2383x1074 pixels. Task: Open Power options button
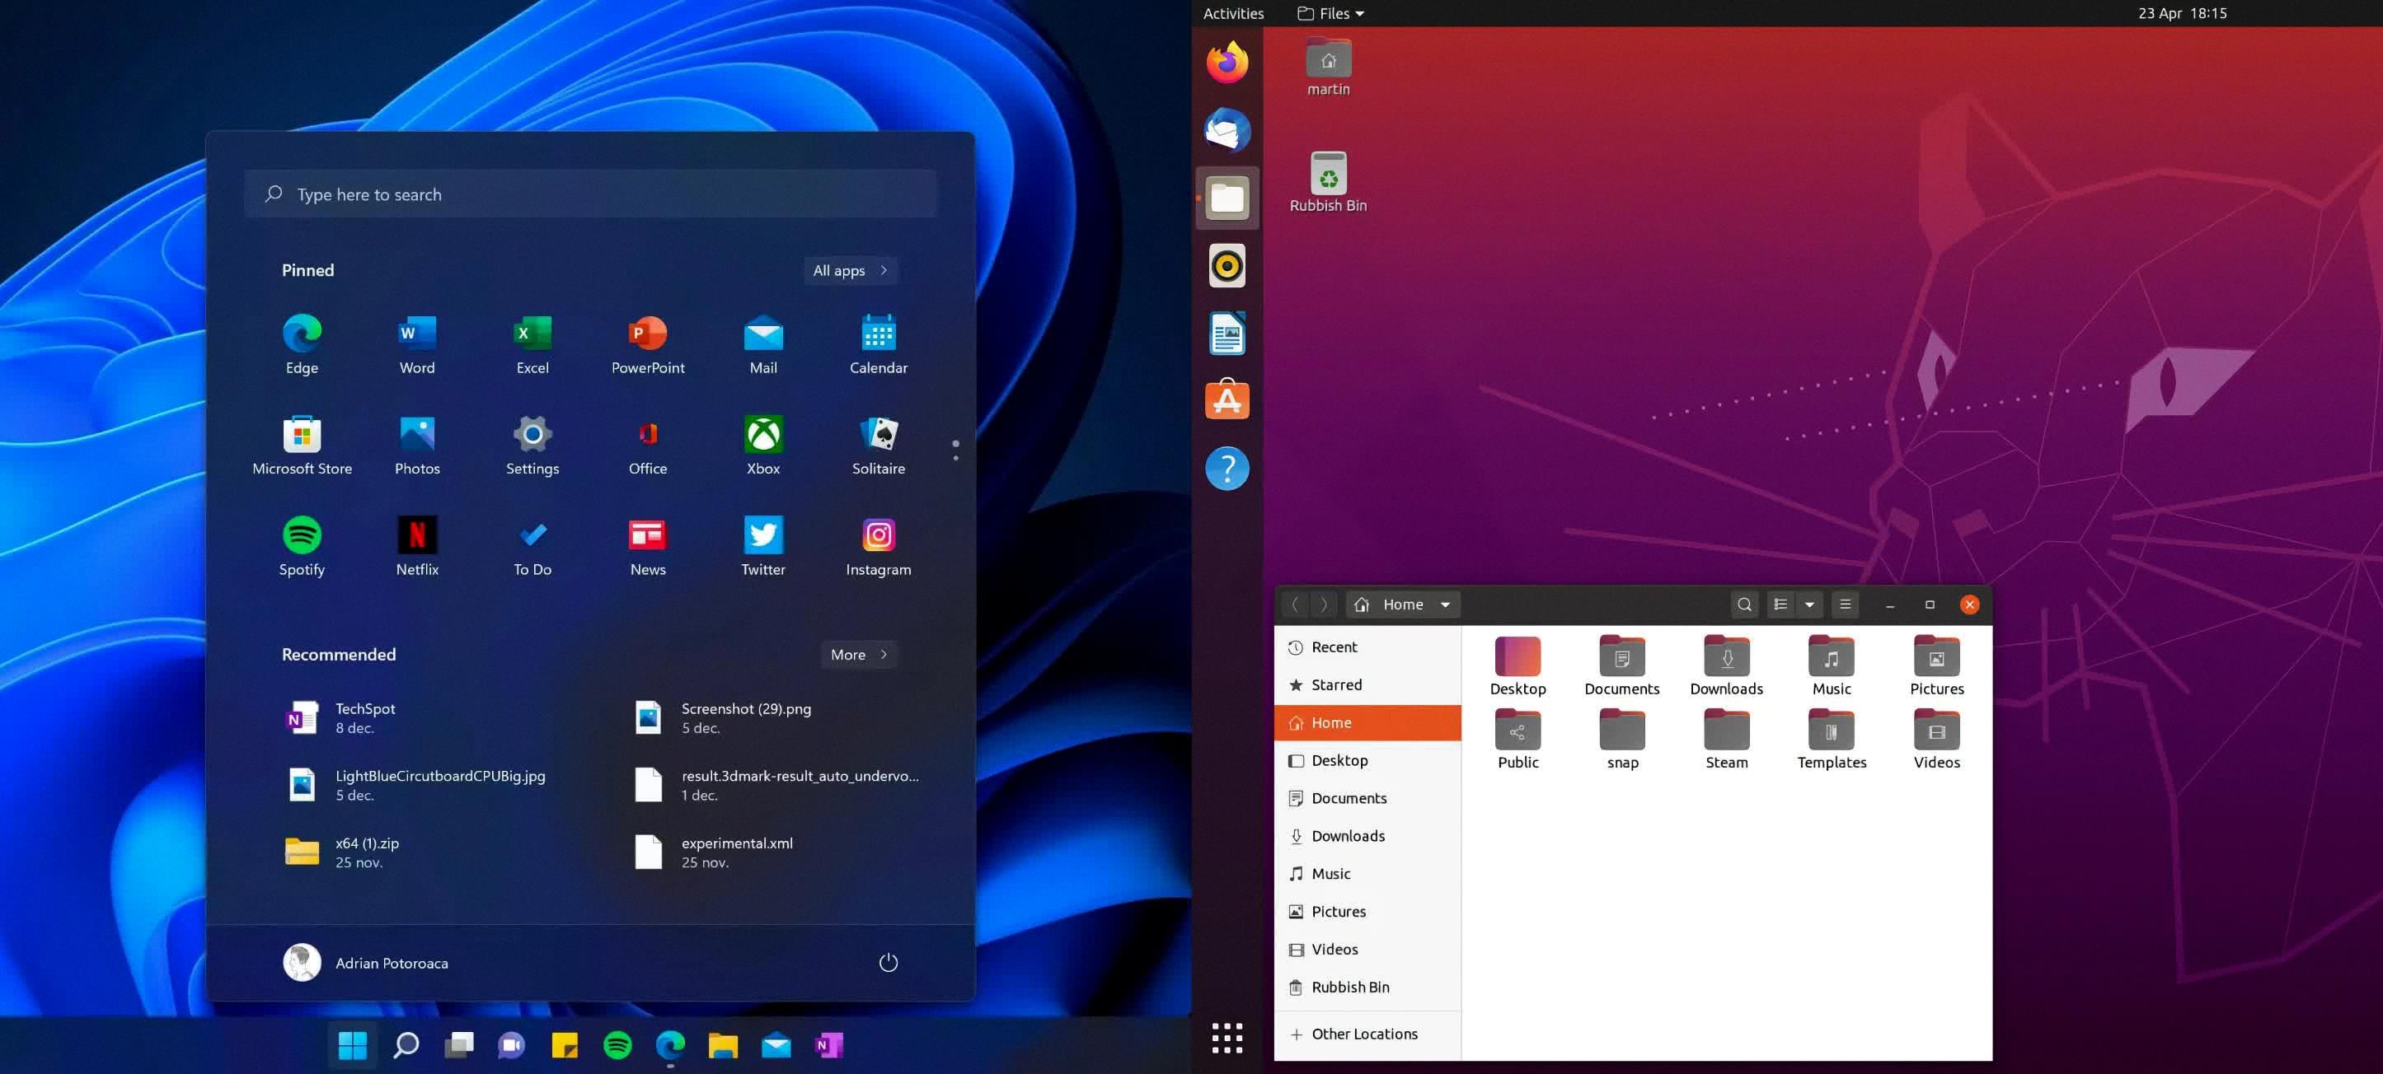pyautogui.click(x=888, y=962)
